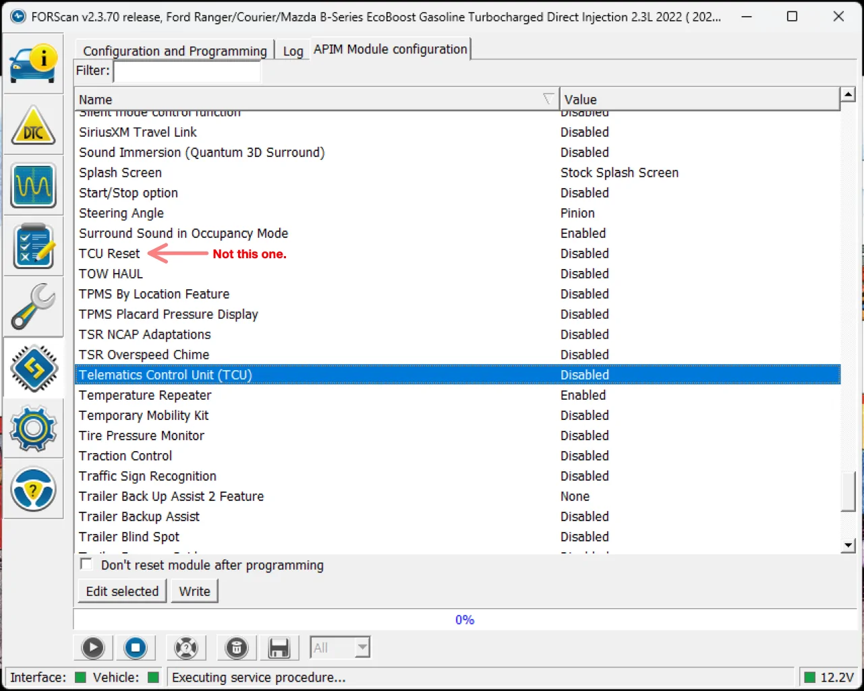
Task: Click the Value column header
Action: (699, 99)
